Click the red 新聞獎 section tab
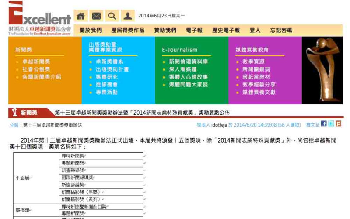This screenshot has height=219, width=350. coord(29,113)
